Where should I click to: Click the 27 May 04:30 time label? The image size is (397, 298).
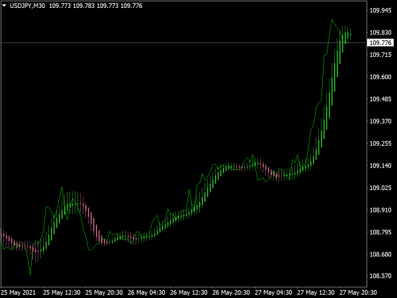[x=273, y=293]
